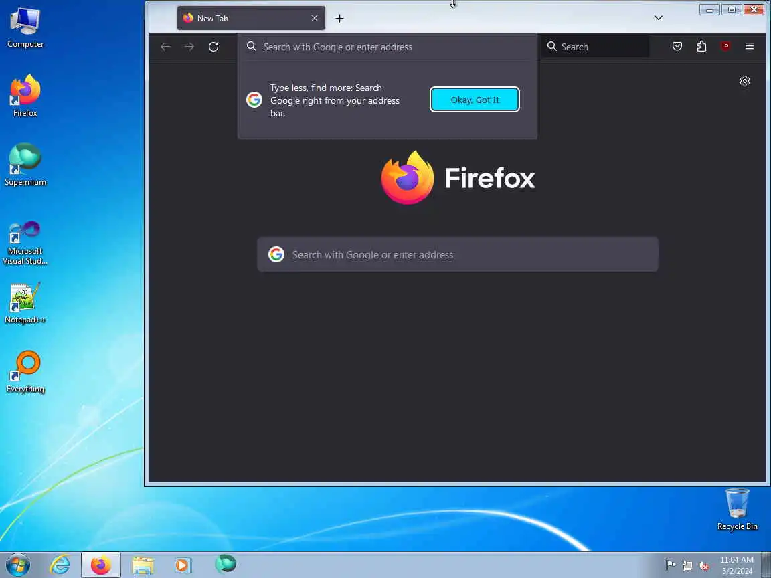
Task: Open the Extensions puzzle icon
Action: click(701, 46)
